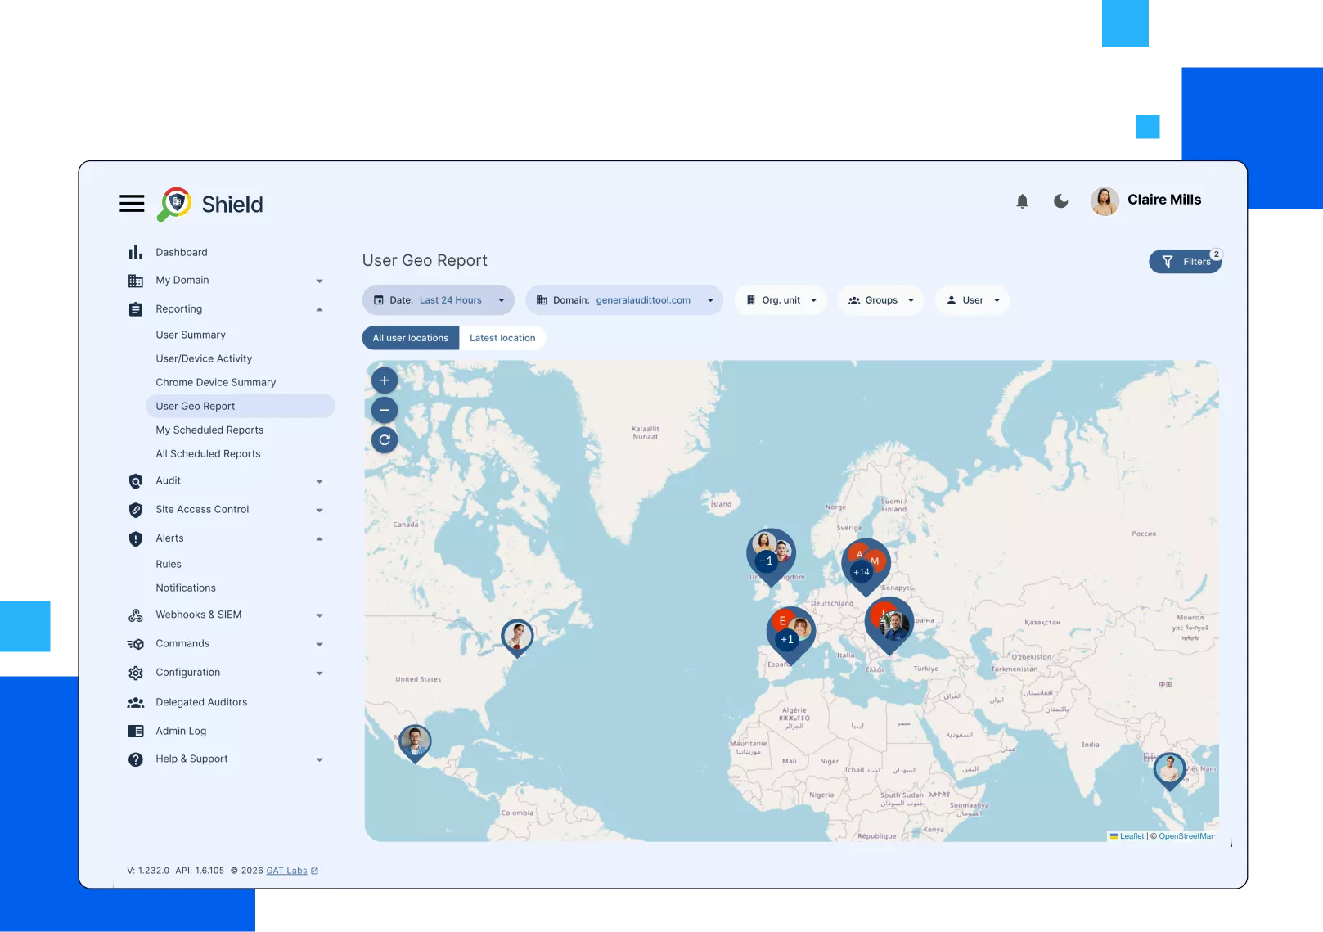
Task: Click Claire Mills profile avatar
Action: 1105,200
